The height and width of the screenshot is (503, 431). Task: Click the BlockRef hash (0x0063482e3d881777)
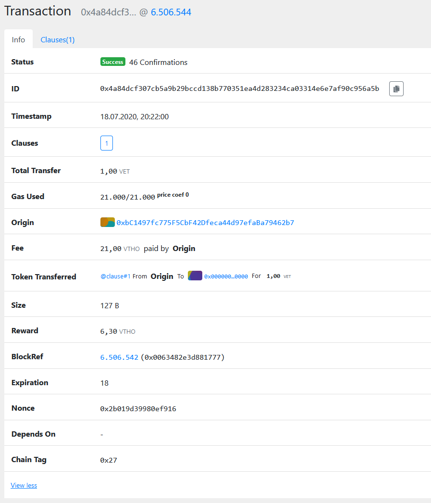183,357
